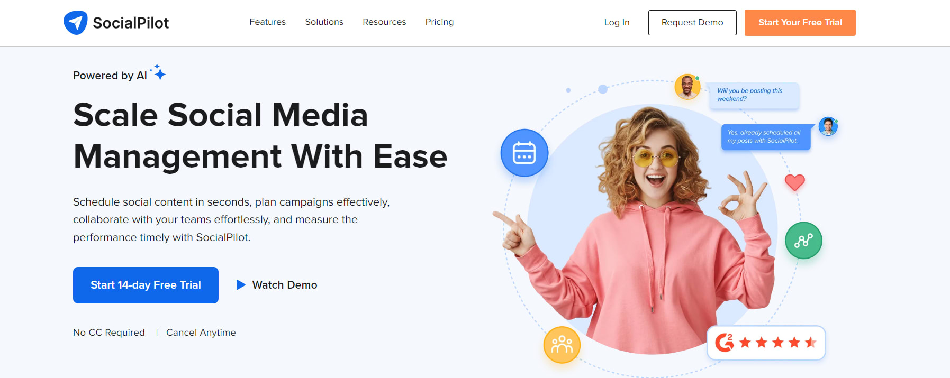Click Start 14-day Free Trial button

pyautogui.click(x=146, y=285)
